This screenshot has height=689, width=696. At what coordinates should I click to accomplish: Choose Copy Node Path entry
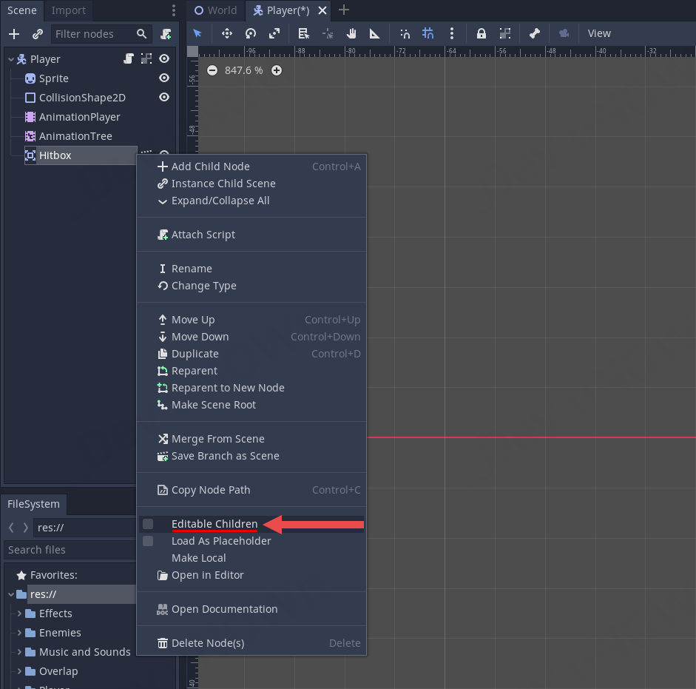click(251, 490)
